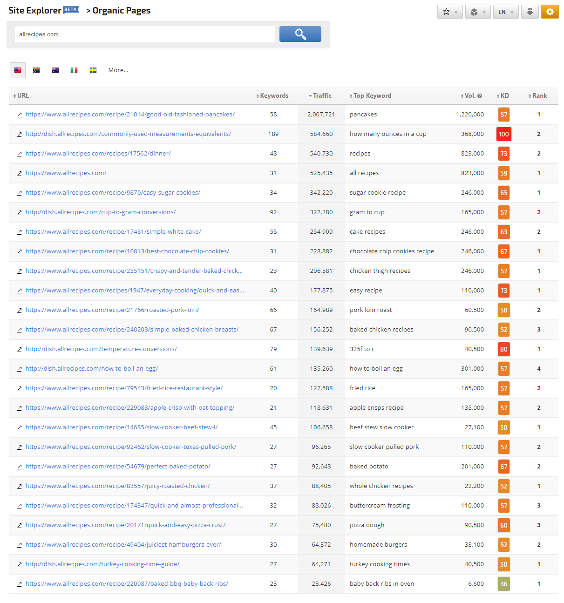This screenshot has height=603, width=564.
Task: Click the download export icon button
Action: (530, 12)
